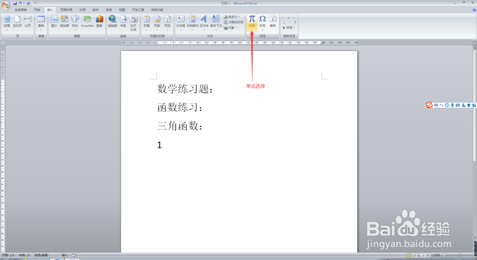Screen dimensions: 477x260
Task: Click word count 字数: 17
Action: coord(24,255)
